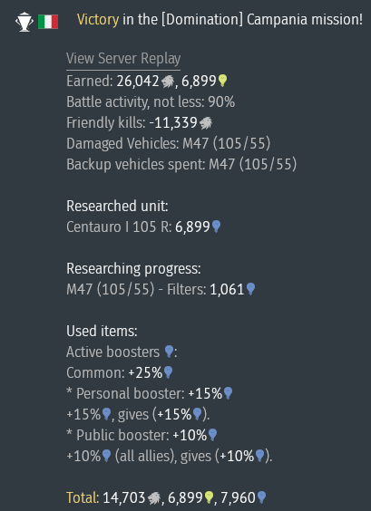Click the yellow bulb after Earned 6,899
Image resolution: width=371 pixels, height=511 pixels.
(222, 81)
